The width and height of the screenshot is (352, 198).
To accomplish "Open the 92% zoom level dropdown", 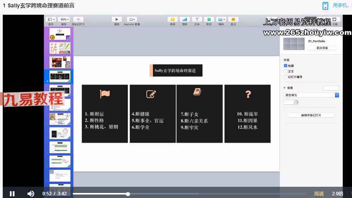I will coord(64,19).
